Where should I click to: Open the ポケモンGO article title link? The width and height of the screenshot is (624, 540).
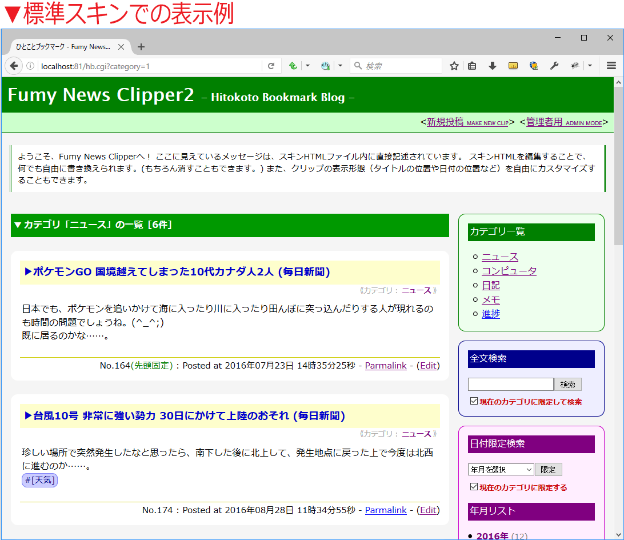(x=178, y=272)
